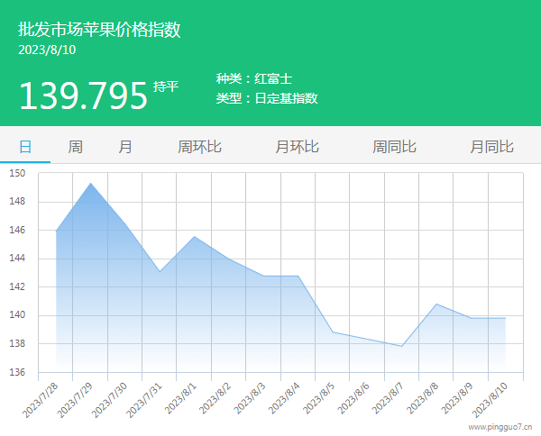This screenshot has width=541, height=436.
Task: Select the 日 (daily) tab
Action: 25,147
